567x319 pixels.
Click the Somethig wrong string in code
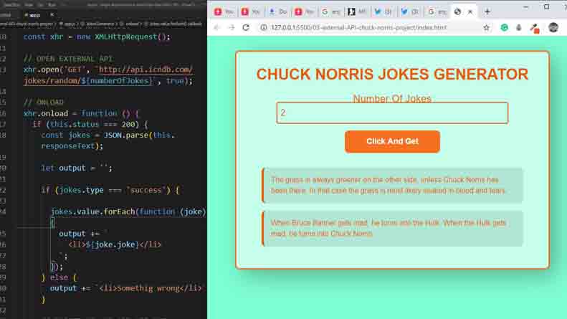point(149,289)
